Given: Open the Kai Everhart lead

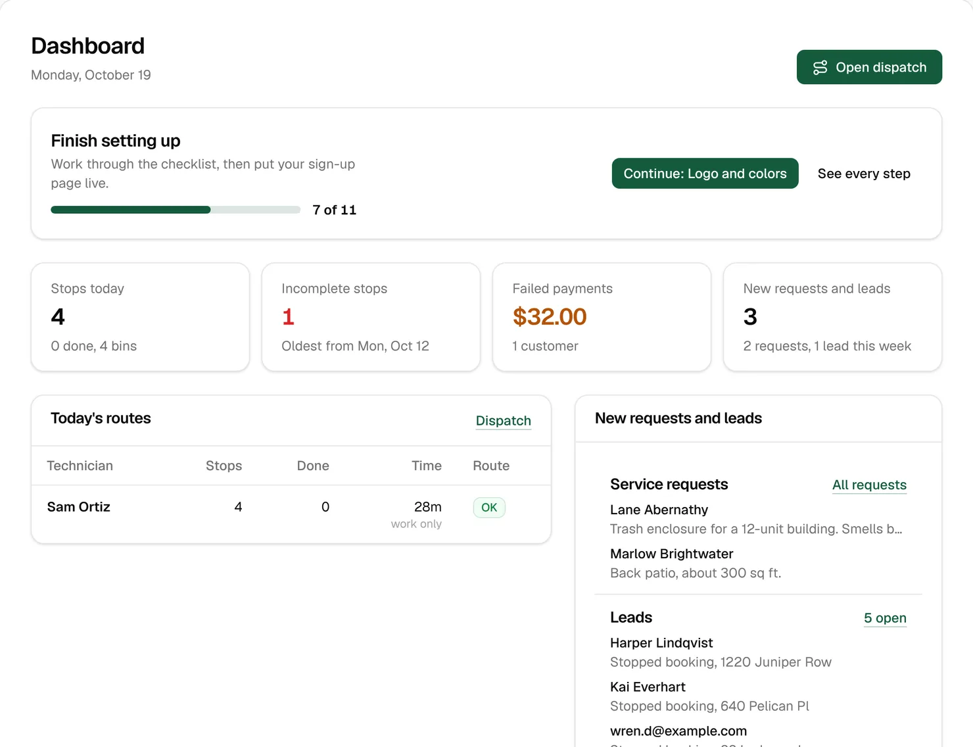Looking at the screenshot, I should [648, 687].
